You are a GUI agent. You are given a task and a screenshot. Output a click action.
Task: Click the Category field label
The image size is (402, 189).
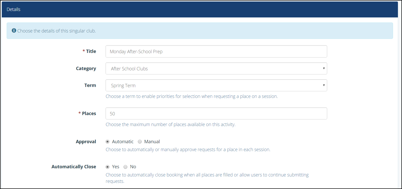86,69
